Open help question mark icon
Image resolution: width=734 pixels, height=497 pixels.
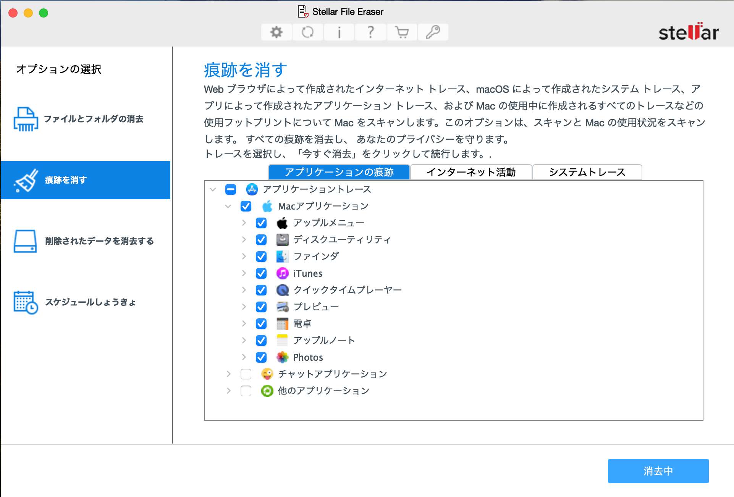[x=370, y=32]
